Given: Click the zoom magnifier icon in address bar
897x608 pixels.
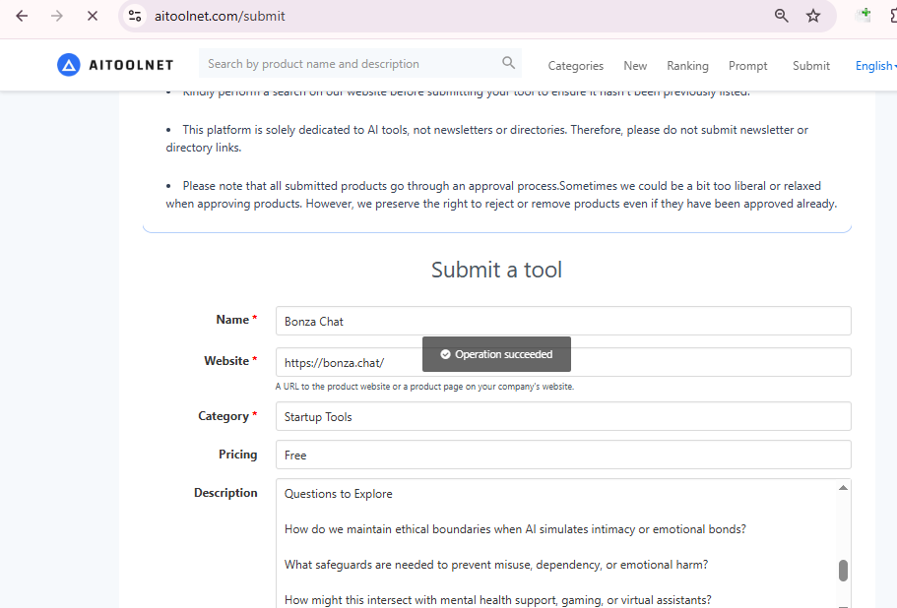Looking at the screenshot, I should 781,16.
